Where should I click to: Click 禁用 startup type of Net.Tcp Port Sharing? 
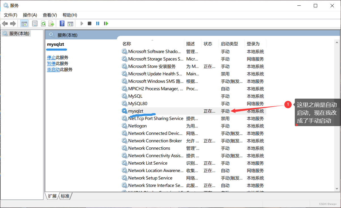tap(225, 118)
